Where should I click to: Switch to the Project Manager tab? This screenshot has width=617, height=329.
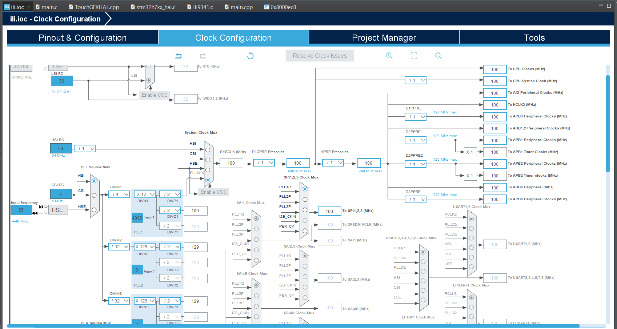click(x=383, y=37)
